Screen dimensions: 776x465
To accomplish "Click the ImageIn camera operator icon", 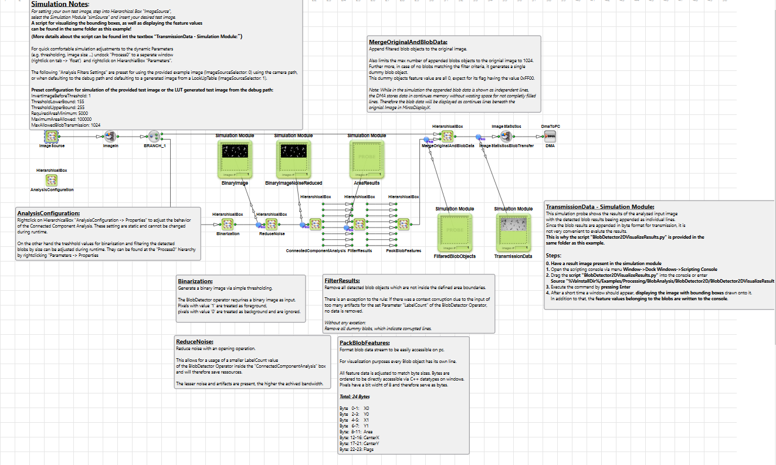I will pyautogui.click(x=109, y=136).
